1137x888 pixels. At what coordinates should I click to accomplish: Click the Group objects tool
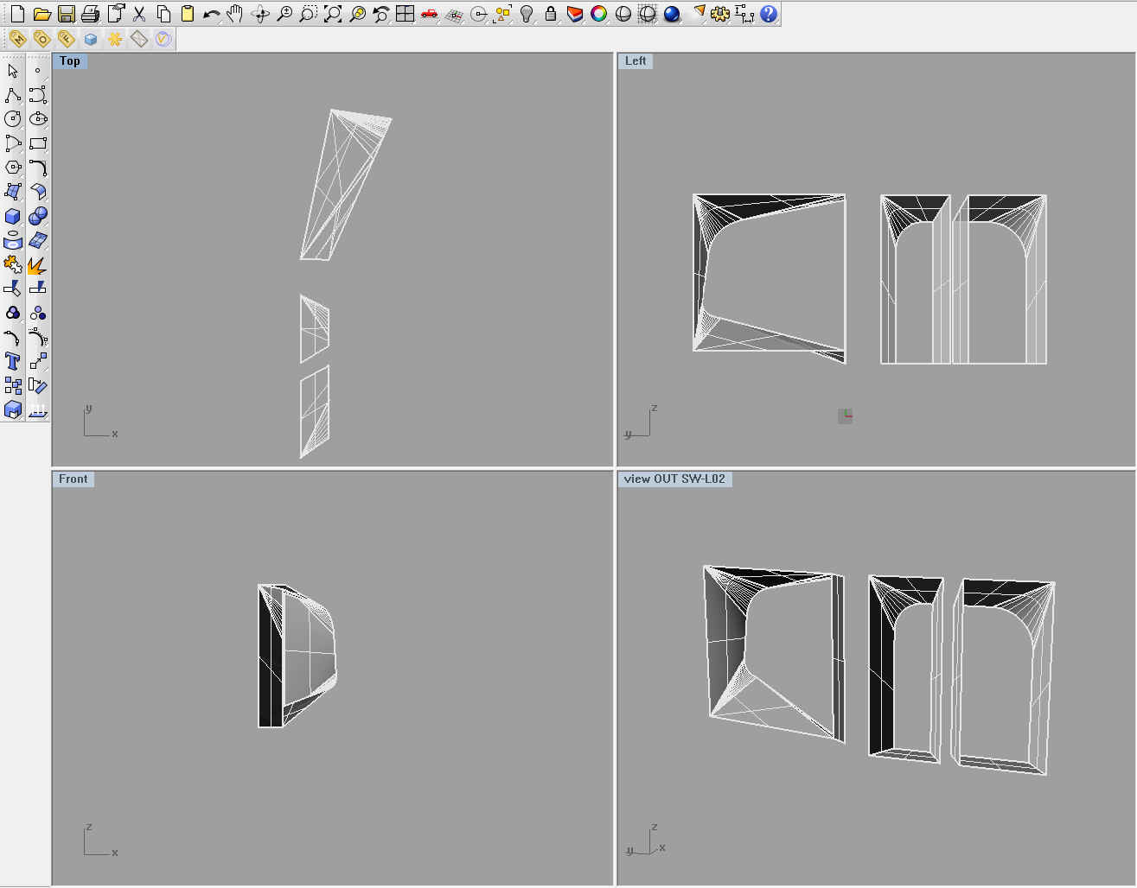(x=13, y=313)
